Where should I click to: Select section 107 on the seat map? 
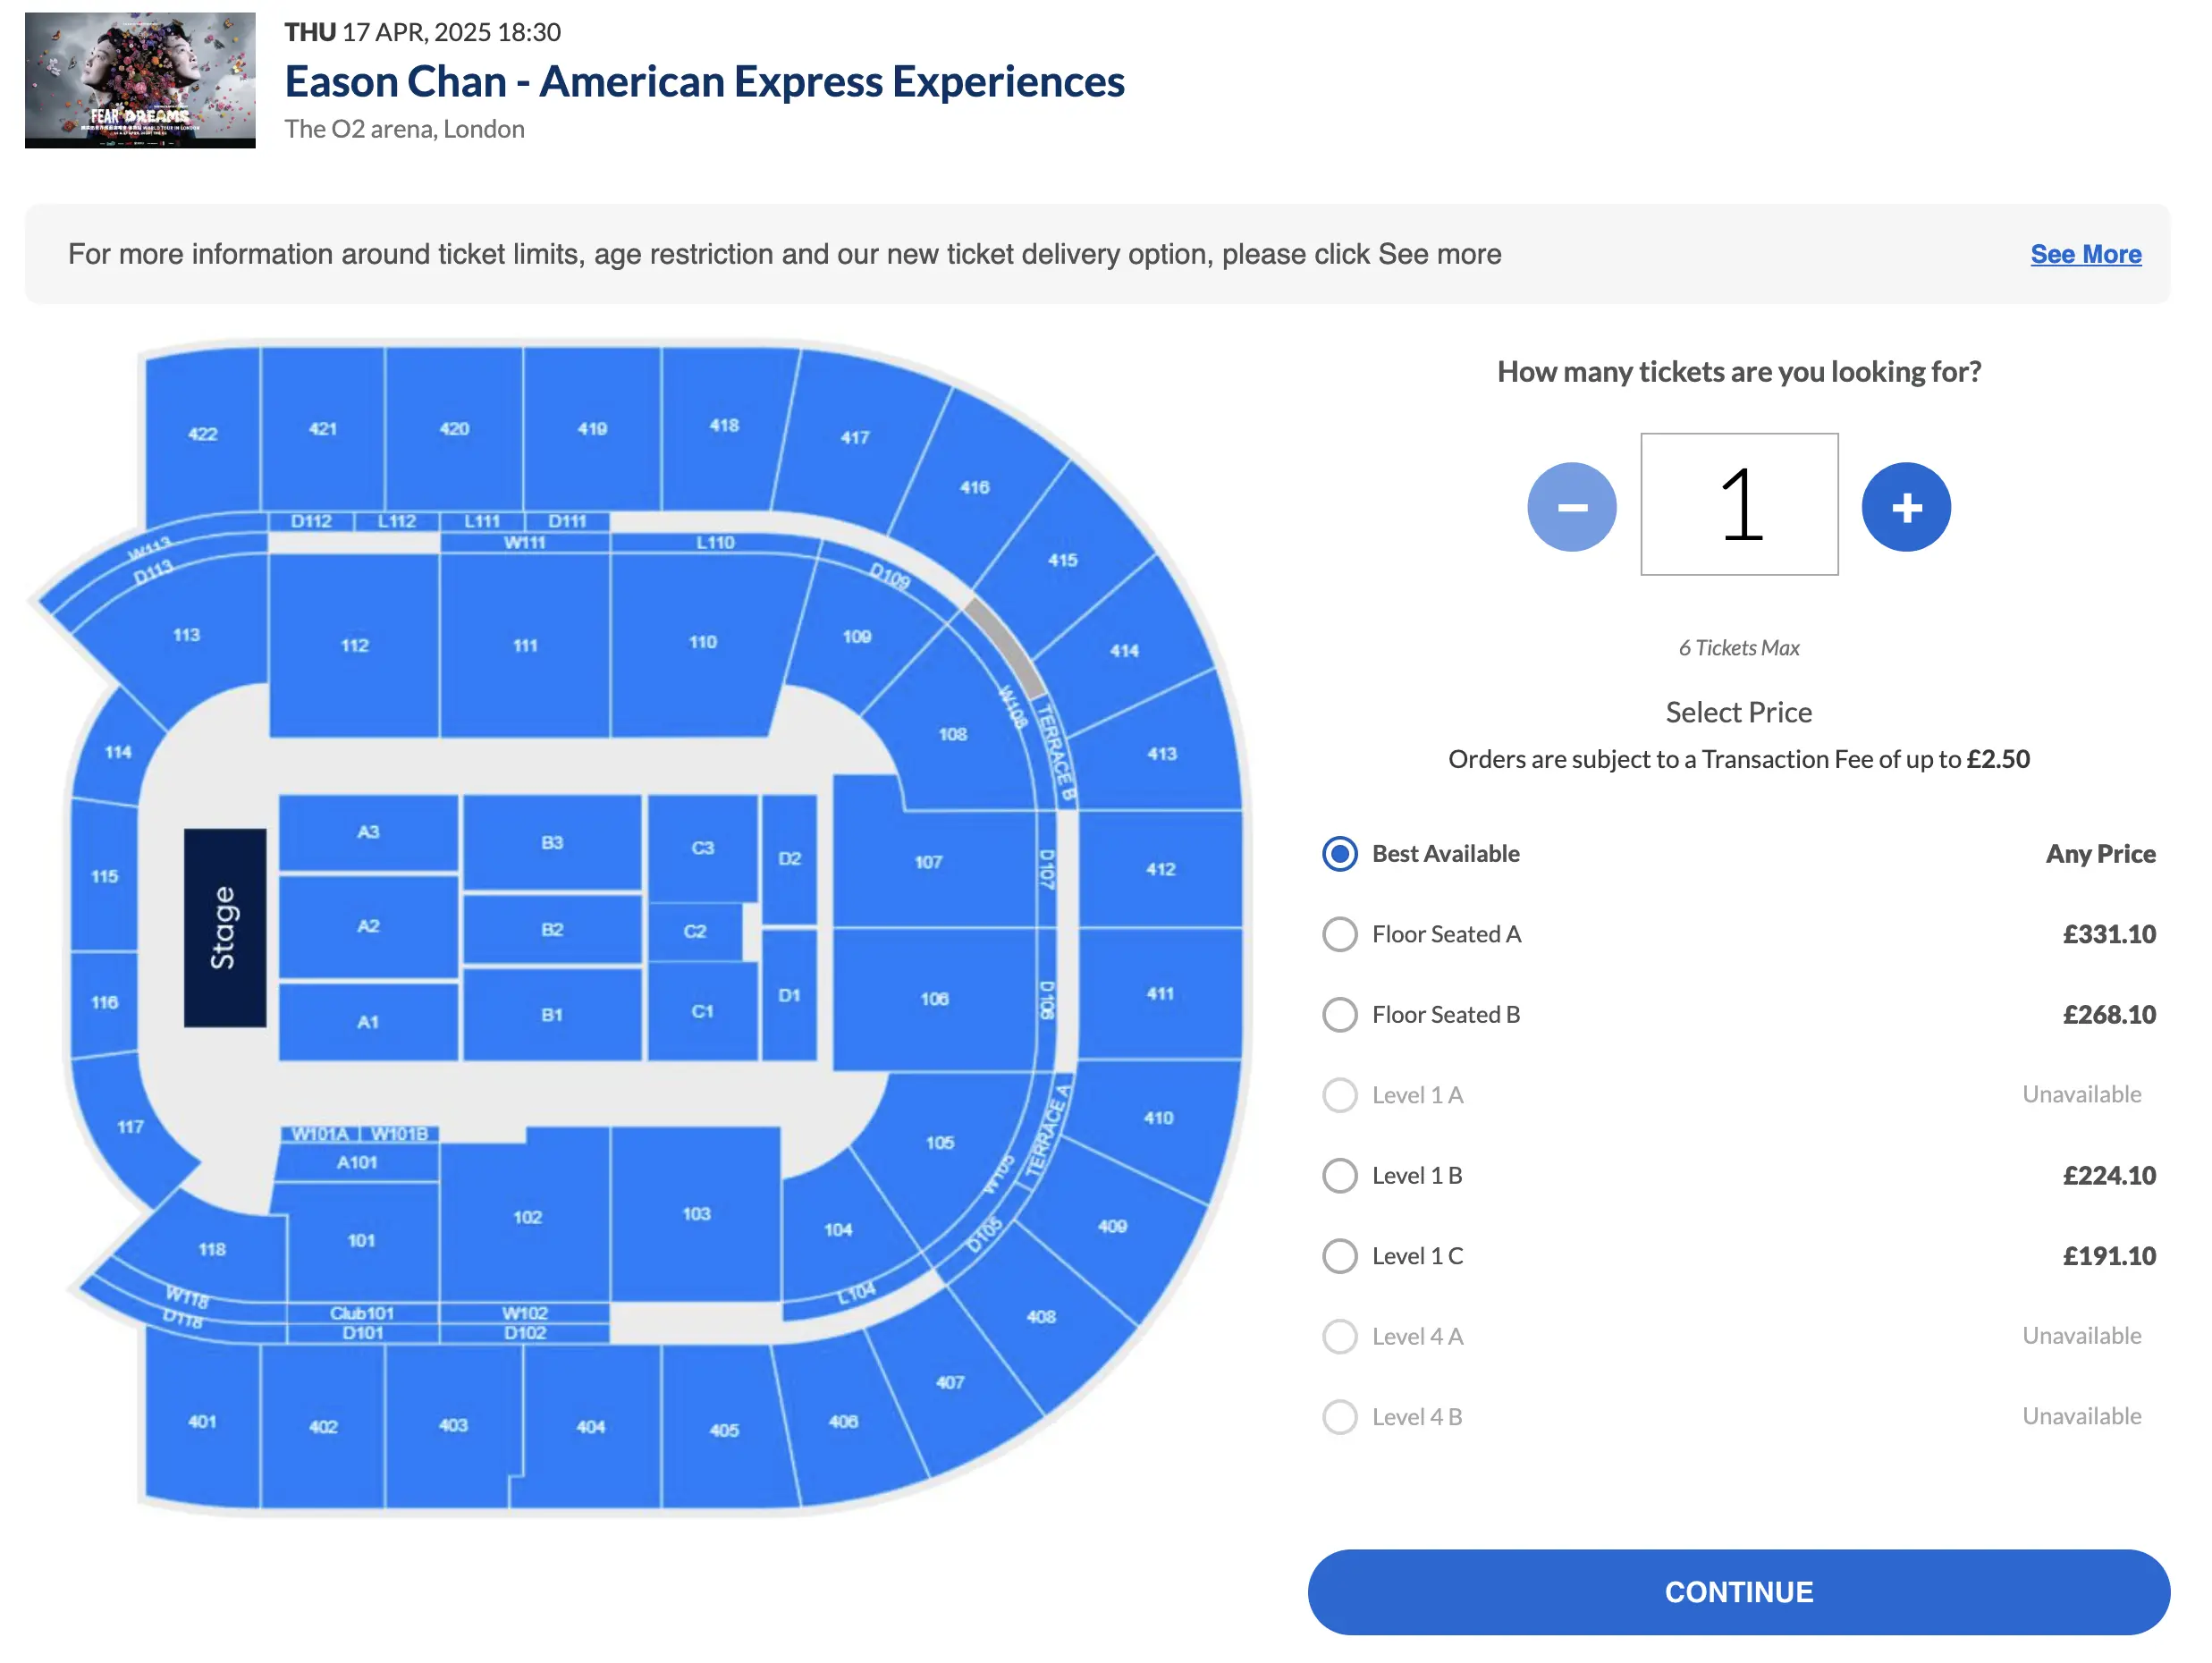coord(928,861)
